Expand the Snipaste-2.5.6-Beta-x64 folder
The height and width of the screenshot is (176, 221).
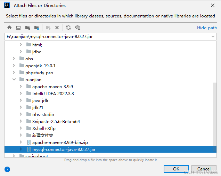21,121
